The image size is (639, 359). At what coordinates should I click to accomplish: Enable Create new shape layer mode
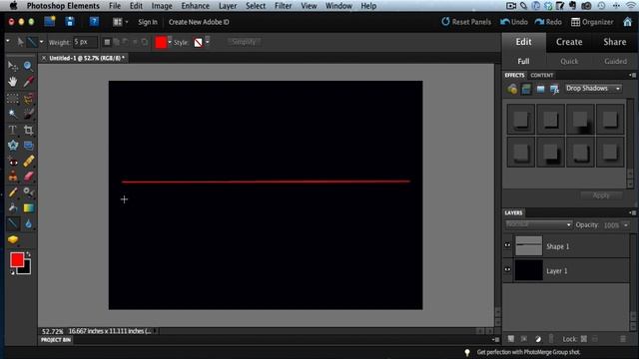point(107,42)
